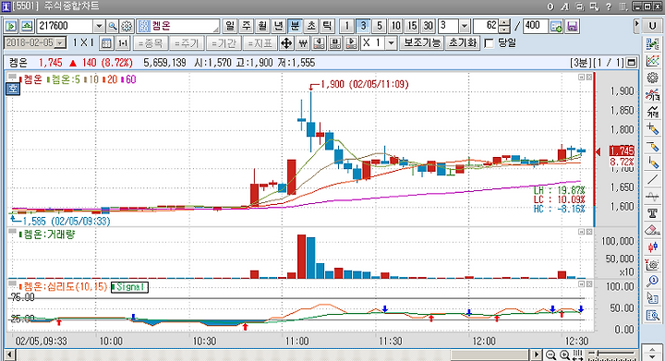Click the =종목 sync button
Image resolution: width=665 pixels, height=361 pixels.
point(151,43)
